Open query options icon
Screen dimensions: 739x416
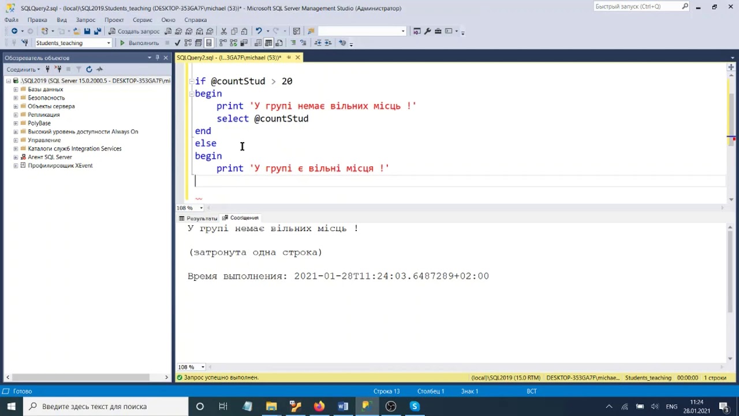(198, 43)
